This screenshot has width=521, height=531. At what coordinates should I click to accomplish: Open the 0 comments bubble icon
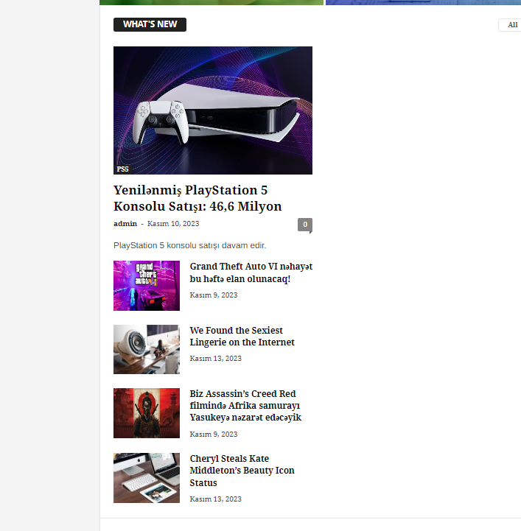[305, 225]
